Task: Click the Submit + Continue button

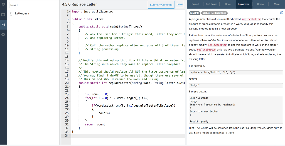Action: coord(161,4)
